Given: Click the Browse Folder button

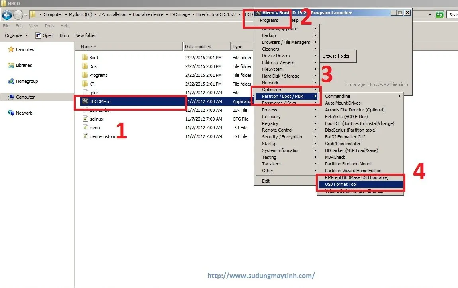Looking at the screenshot, I should tap(338, 56).
